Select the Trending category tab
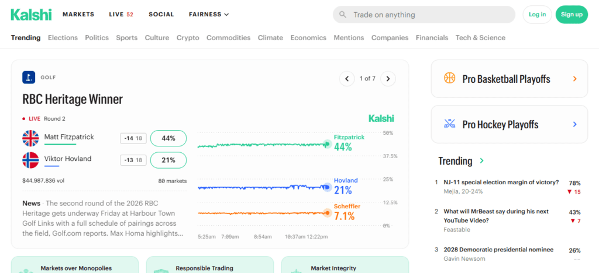Image resolution: width=599 pixels, height=273 pixels. click(x=26, y=38)
